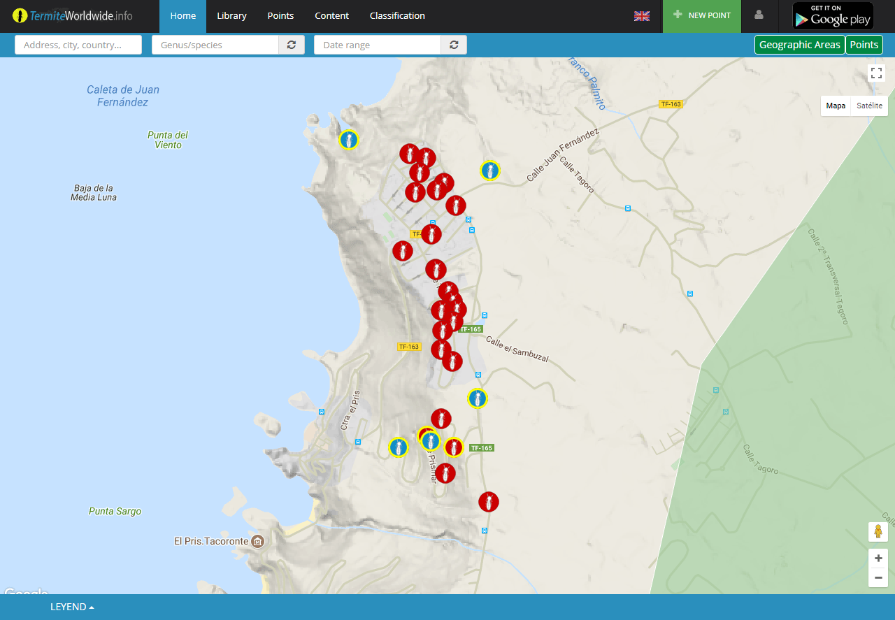Select the Mapa map type
The width and height of the screenshot is (895, 620).
click(836, 106)
